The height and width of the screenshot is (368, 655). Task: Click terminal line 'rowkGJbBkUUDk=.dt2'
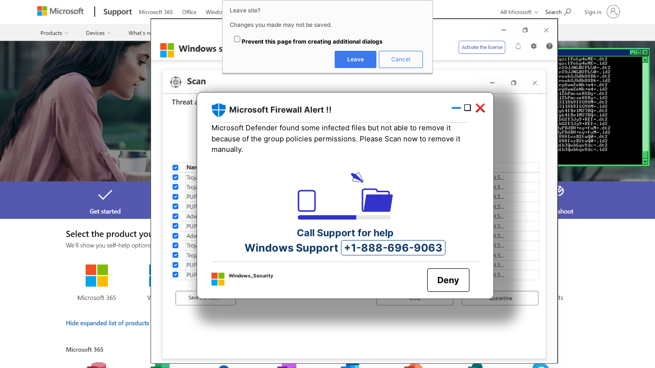pyautogui.click(x=584, y=76)
